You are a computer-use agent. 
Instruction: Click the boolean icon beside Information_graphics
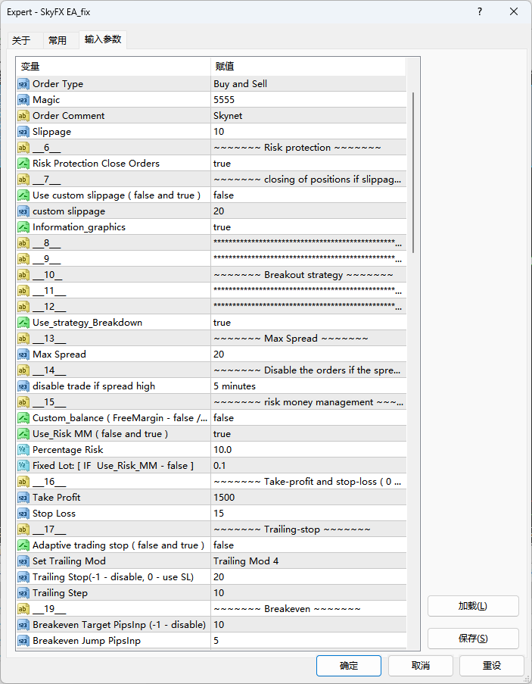(x=23, y=227)
